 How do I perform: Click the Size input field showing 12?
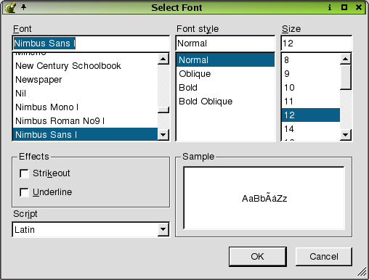click(316, 44)
